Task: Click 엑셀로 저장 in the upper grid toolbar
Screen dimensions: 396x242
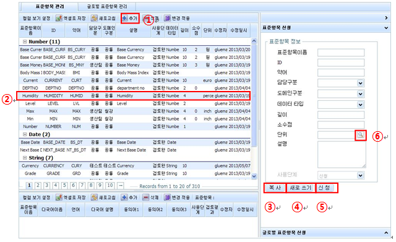Action: click(71, 18)
